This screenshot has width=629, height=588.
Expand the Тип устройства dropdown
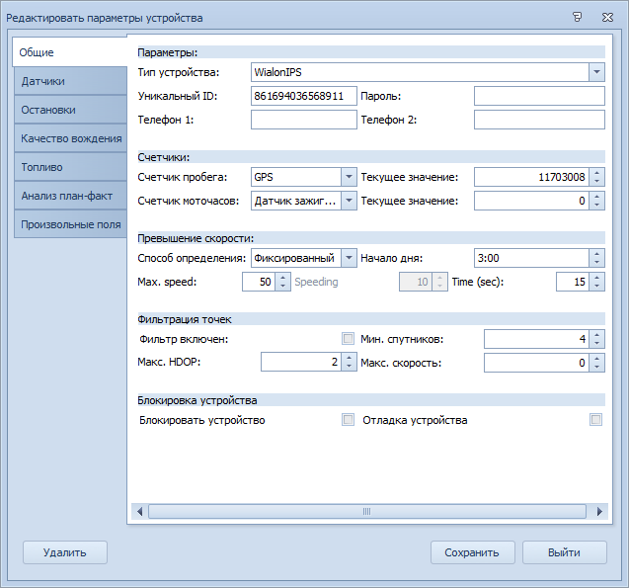click(x=596, y=72)
